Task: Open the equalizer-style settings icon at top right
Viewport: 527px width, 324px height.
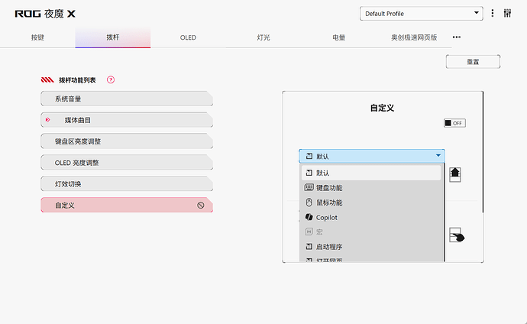Action: click(507, 13)
